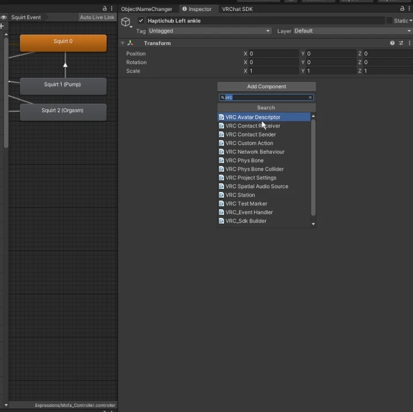Toggle the Auto Live Link button

(97, 17)
